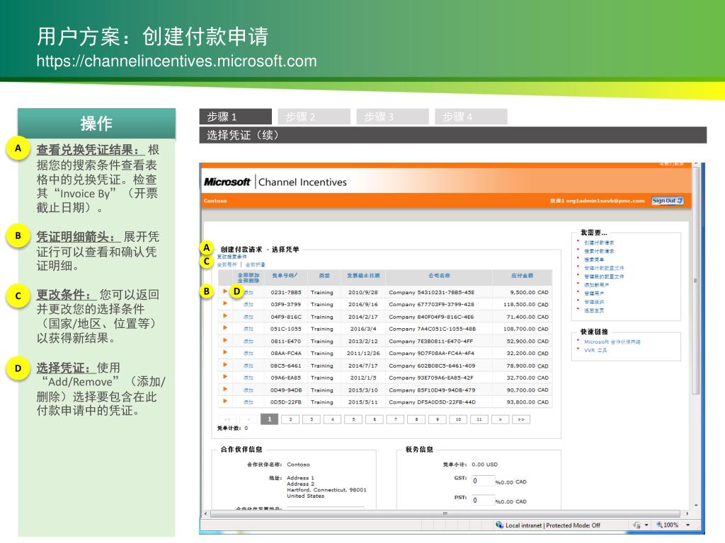Expand voucher row 0D49-94DB detail arrow
This screenshot has width=725, height=543.
[225, 390]
